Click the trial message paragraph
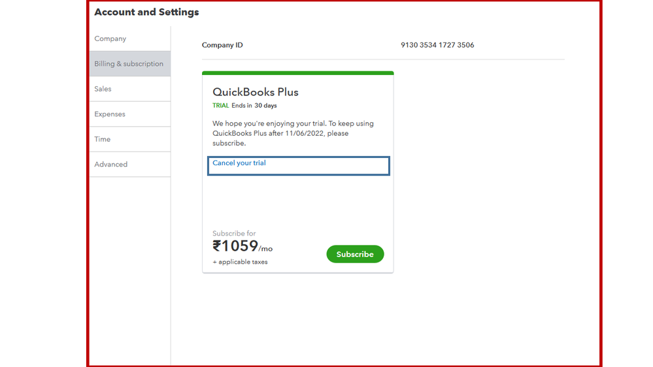The image size is (653, 367). point(293,133)
